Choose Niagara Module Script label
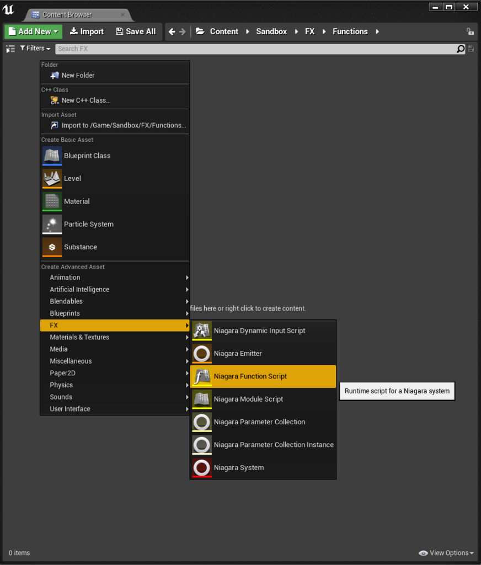481x565 pixels. pos(248,399)
